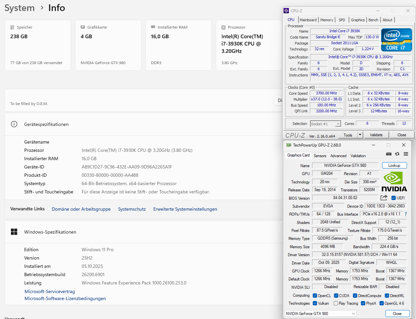
Task: Click Bus Interface question mark icon
Action: point(406,214)
